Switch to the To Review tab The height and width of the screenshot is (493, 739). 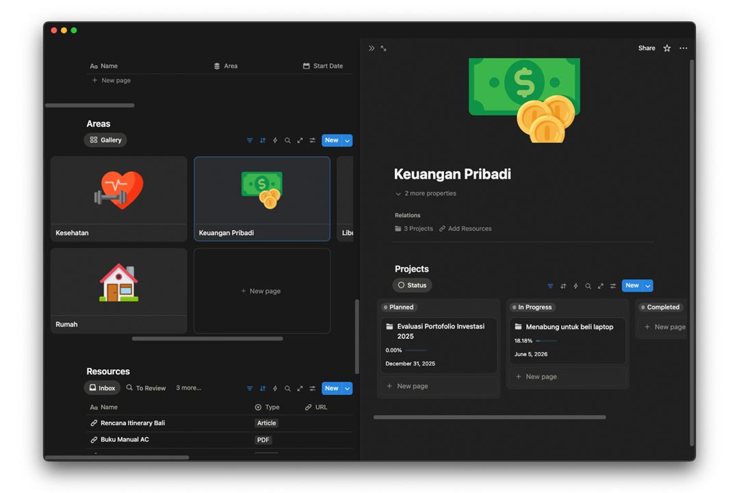[146, 388]
